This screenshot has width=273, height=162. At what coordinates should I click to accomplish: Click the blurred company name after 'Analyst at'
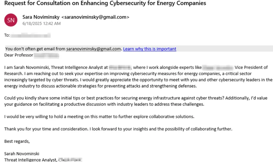[x=120, y=67]
